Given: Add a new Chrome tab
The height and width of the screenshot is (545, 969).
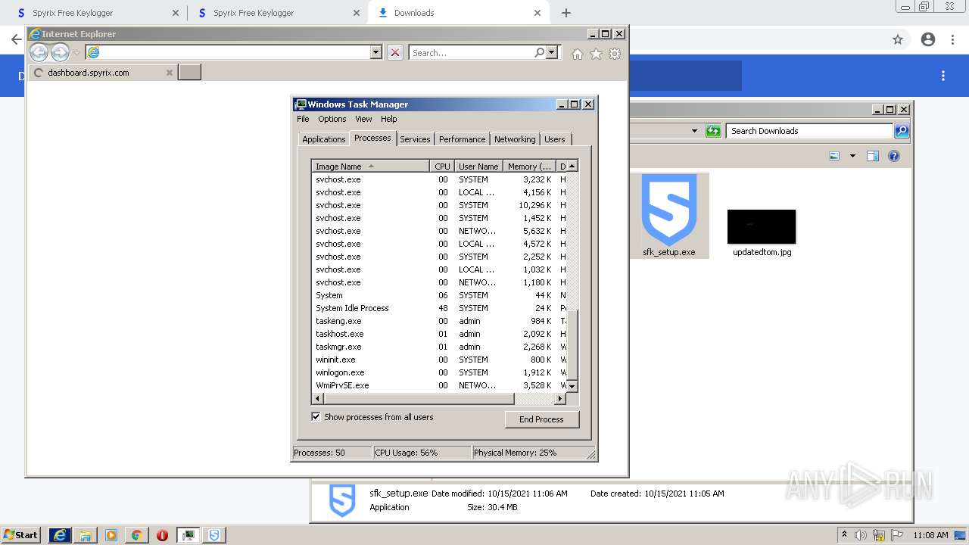Looking at the screenshot, I should tap(566, 13).
